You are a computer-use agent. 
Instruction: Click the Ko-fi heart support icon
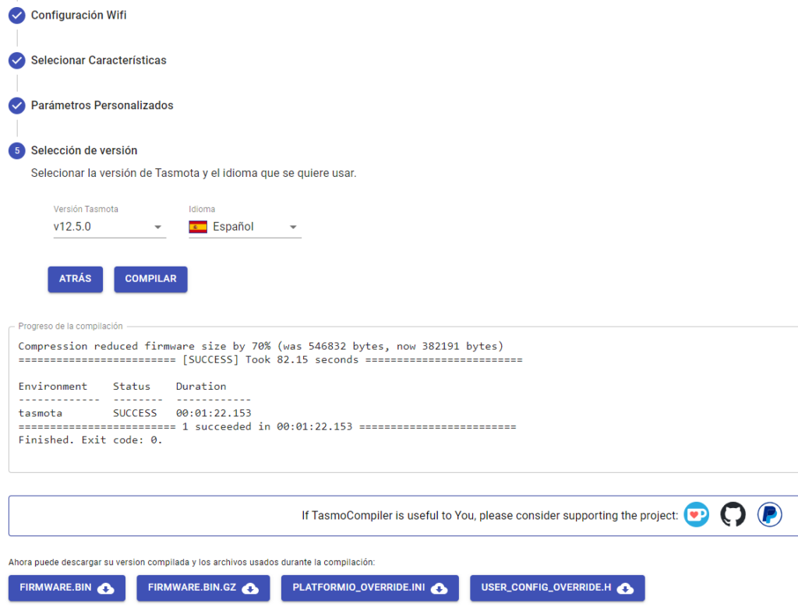696,514
